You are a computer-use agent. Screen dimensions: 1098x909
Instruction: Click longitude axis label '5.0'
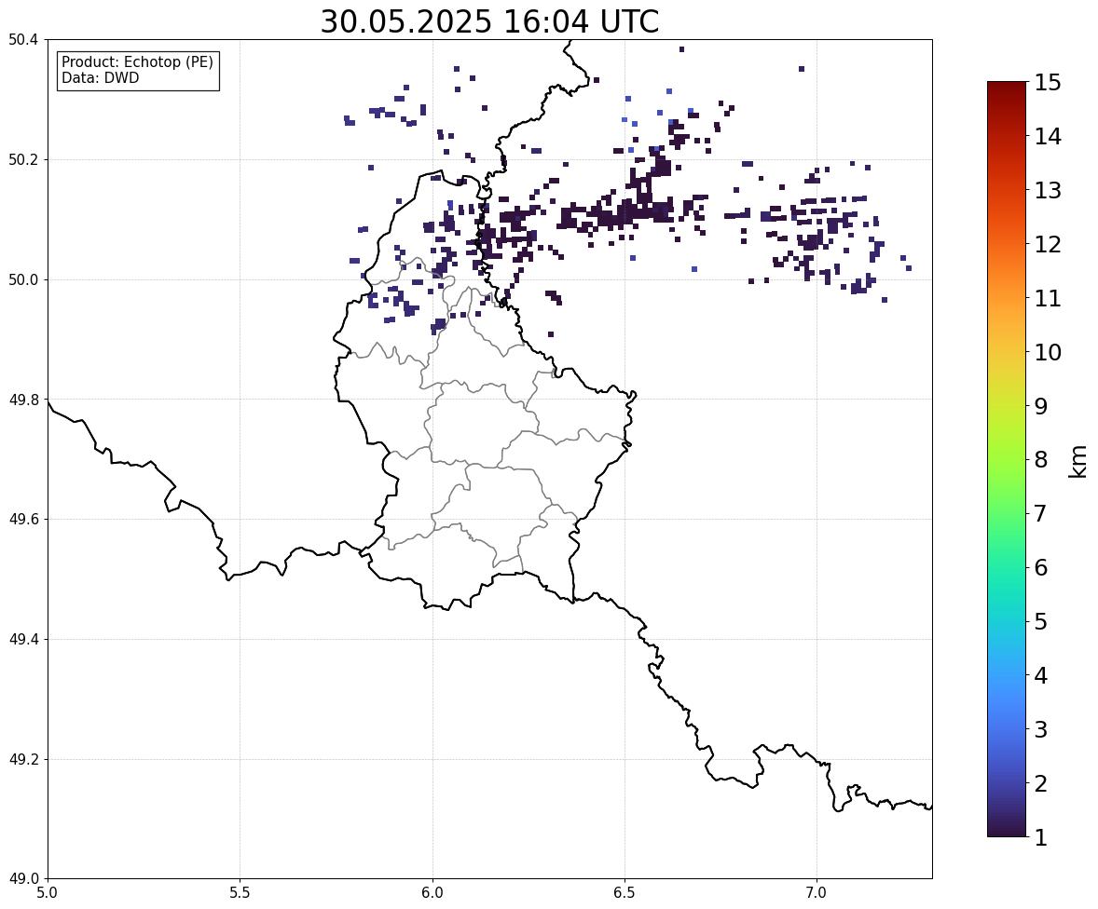coord(48,893)
